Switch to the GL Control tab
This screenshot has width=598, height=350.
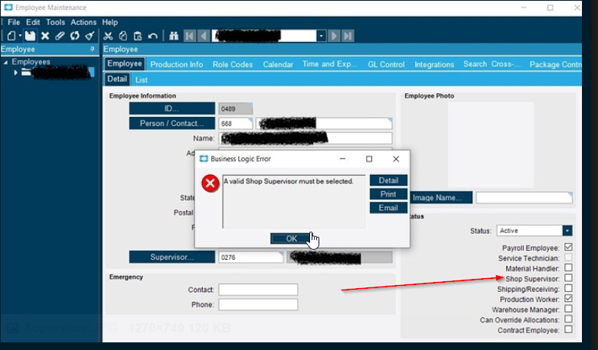coord(386,64)
